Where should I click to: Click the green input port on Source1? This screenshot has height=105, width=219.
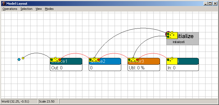52,60
